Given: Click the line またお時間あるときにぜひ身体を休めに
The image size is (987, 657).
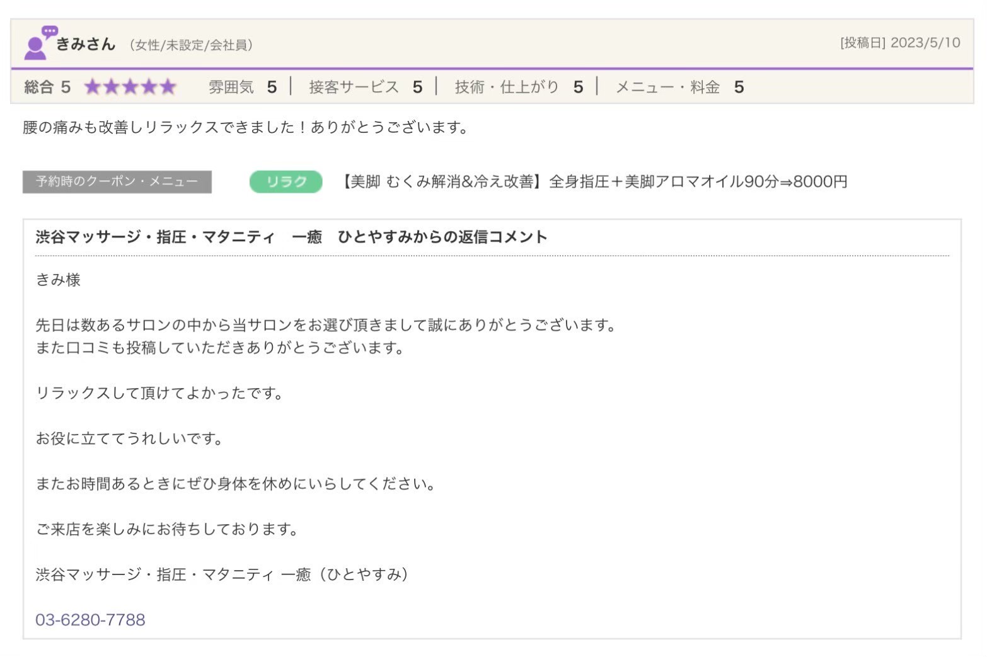Looking at the screenshot, I should [x=236, y=484].
